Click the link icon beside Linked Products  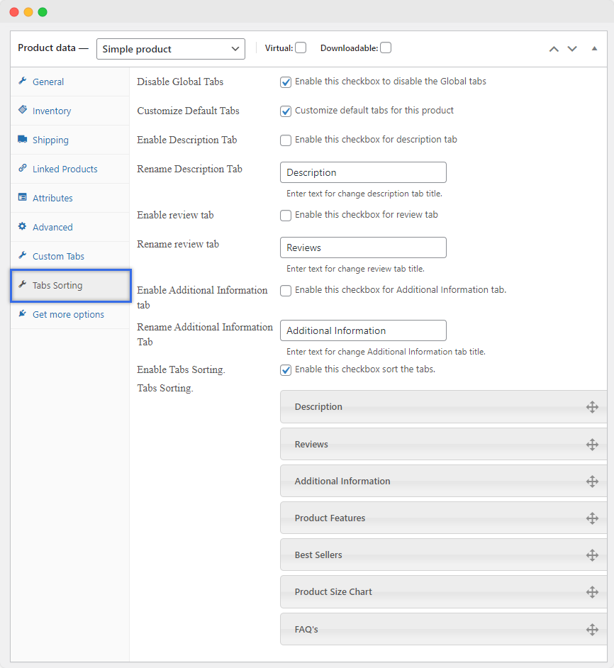(23, 169)
